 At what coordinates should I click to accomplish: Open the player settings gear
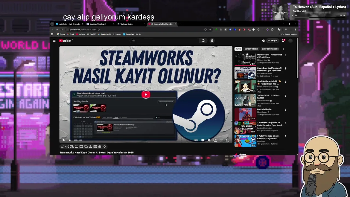(209, 140)
